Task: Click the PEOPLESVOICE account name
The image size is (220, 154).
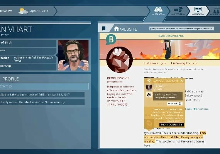Action: click(118, 78)
